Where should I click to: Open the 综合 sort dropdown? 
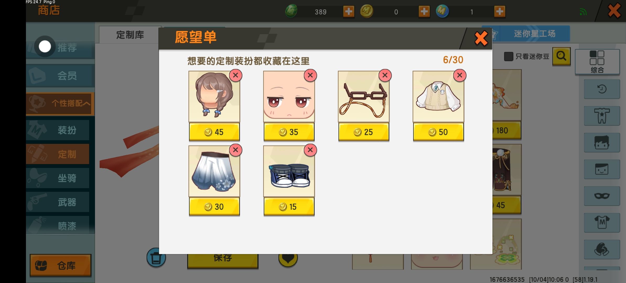[x=597, y=62]
